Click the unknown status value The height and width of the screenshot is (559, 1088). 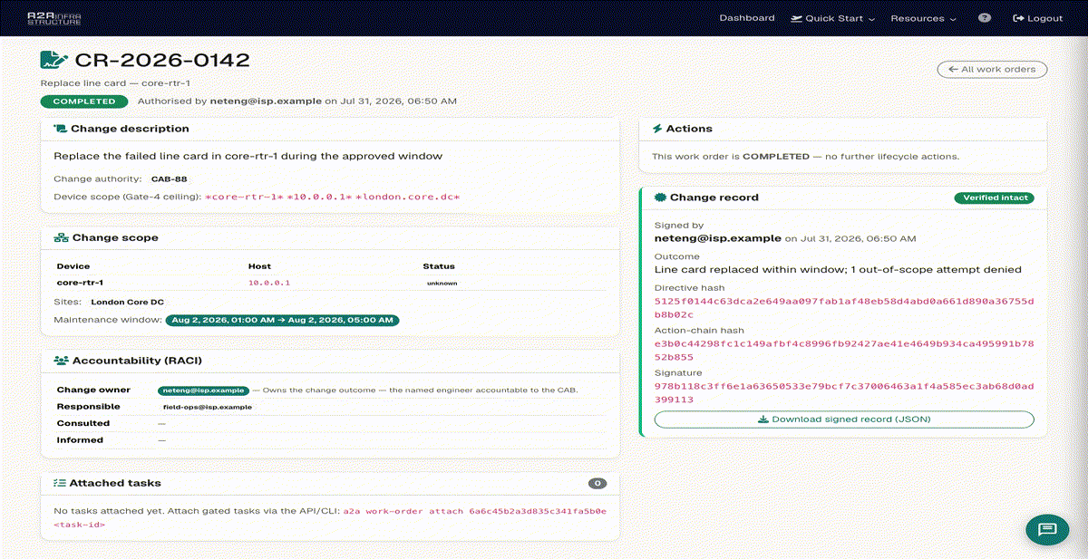(x=442, y=284)
